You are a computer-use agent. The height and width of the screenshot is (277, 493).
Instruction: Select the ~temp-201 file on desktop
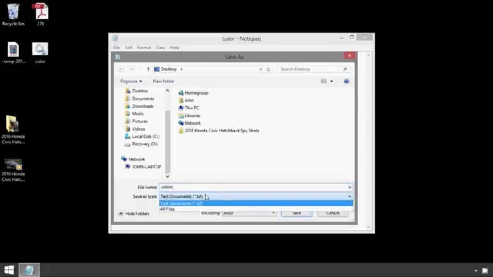click(13, 53)
